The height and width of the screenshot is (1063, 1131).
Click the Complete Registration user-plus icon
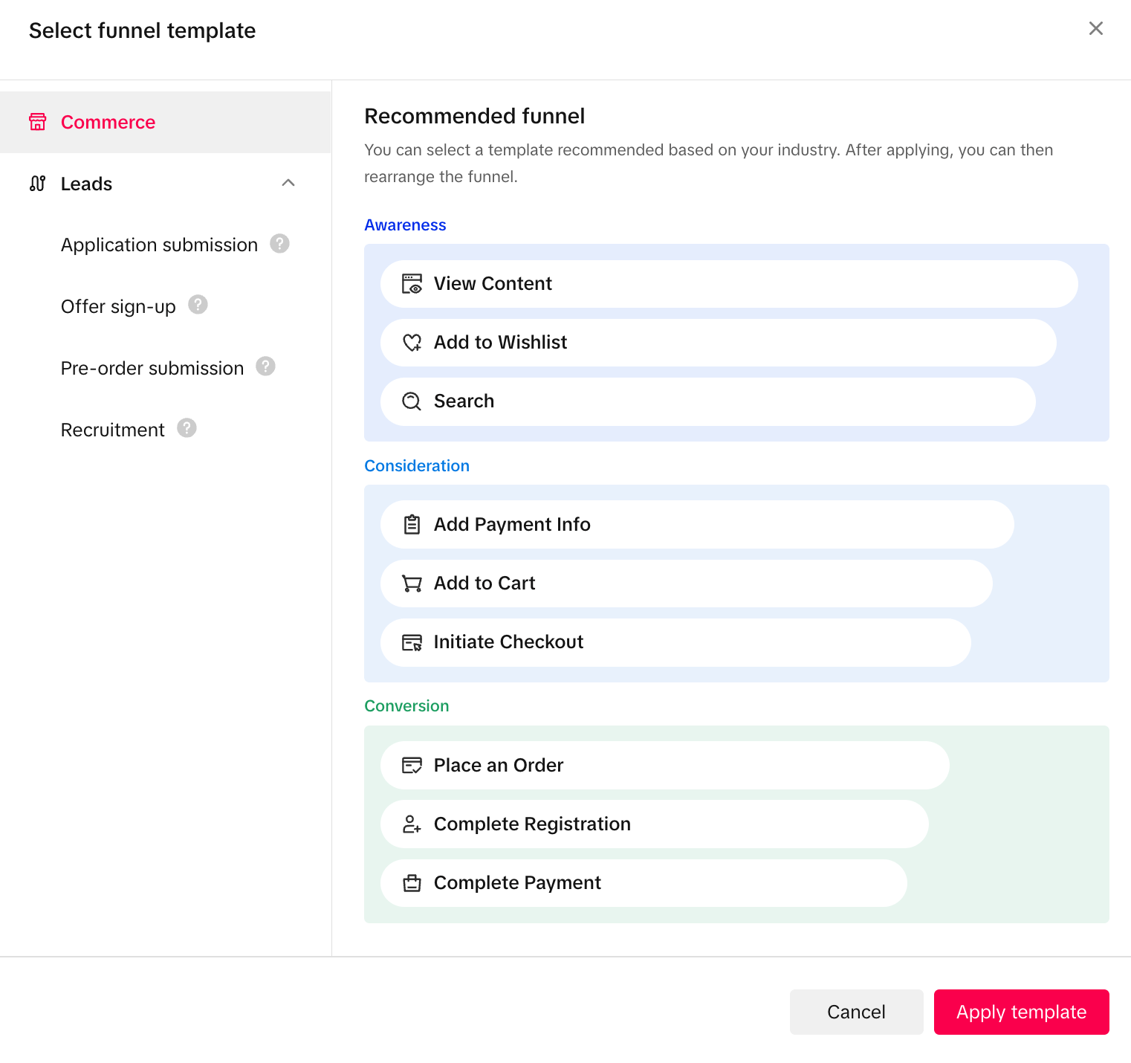(x=412, y=824)
